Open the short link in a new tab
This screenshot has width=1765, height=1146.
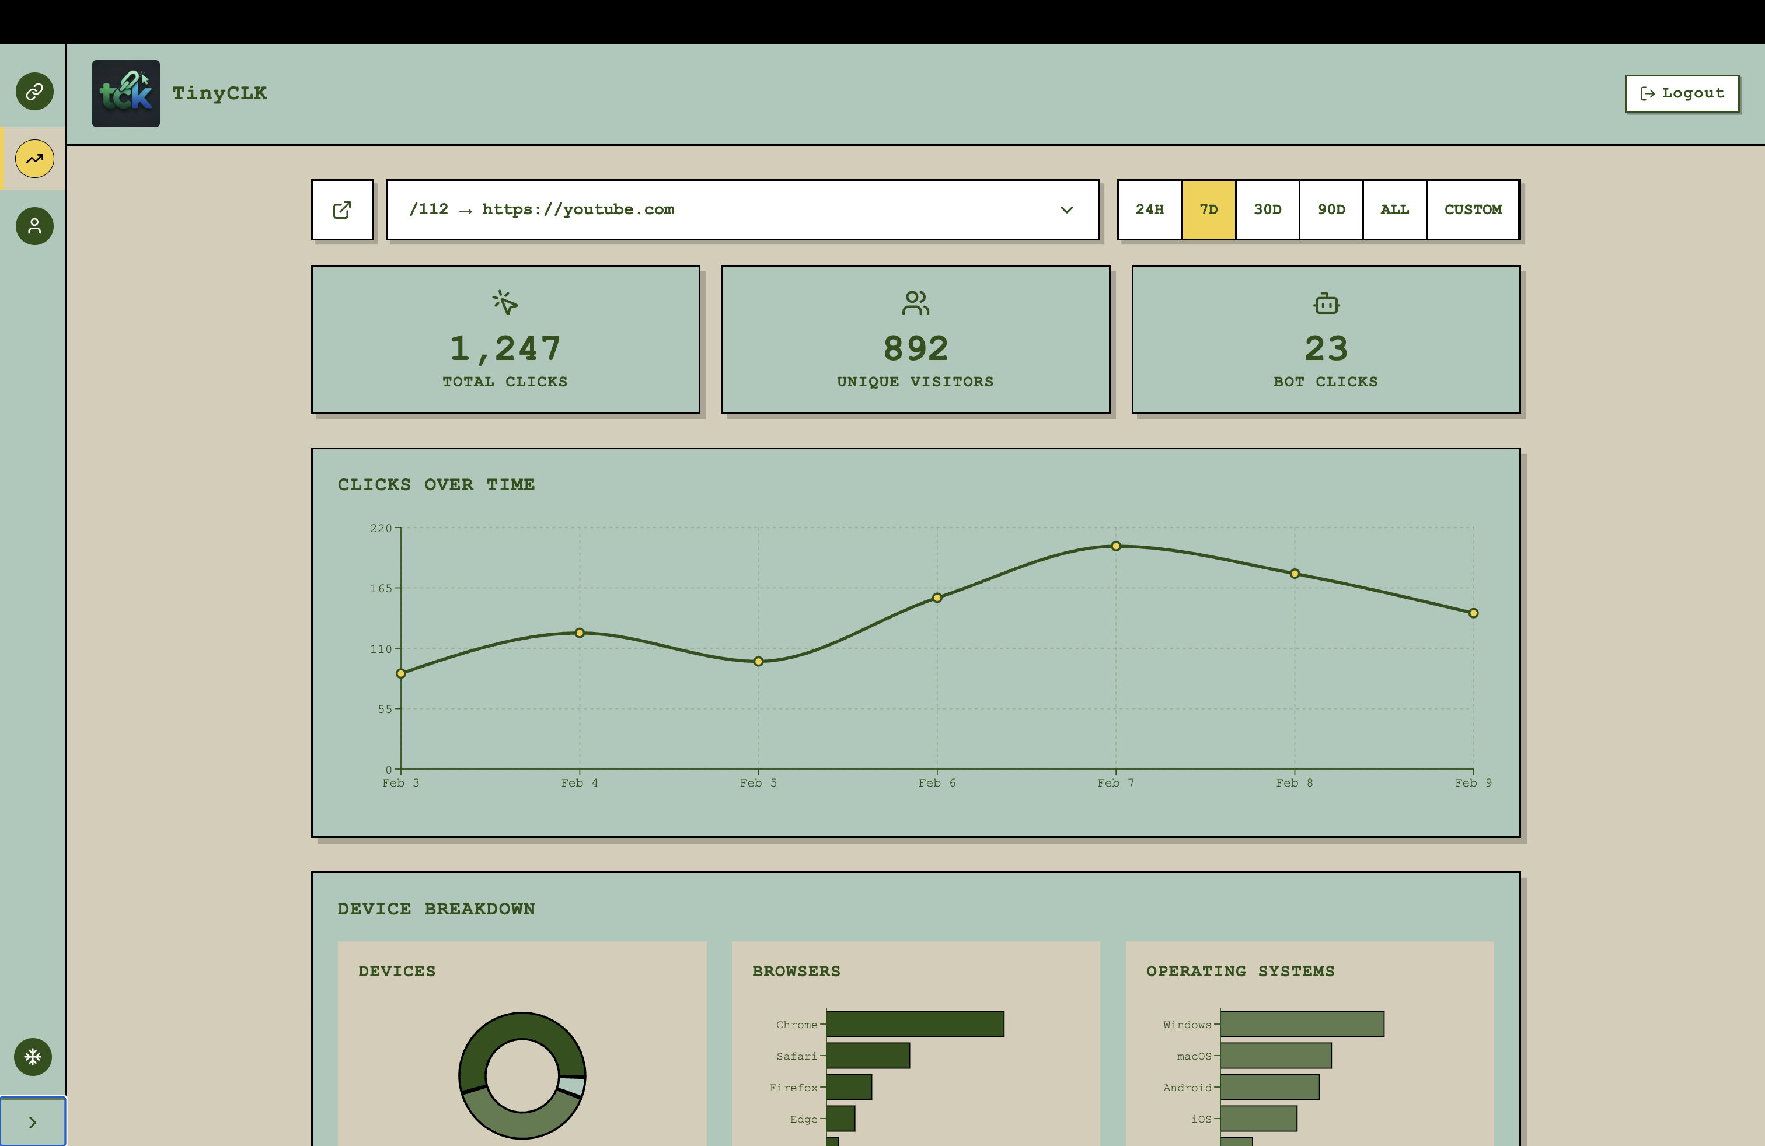point(342,210)
